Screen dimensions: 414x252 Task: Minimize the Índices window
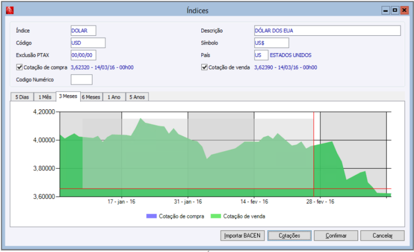386,10
